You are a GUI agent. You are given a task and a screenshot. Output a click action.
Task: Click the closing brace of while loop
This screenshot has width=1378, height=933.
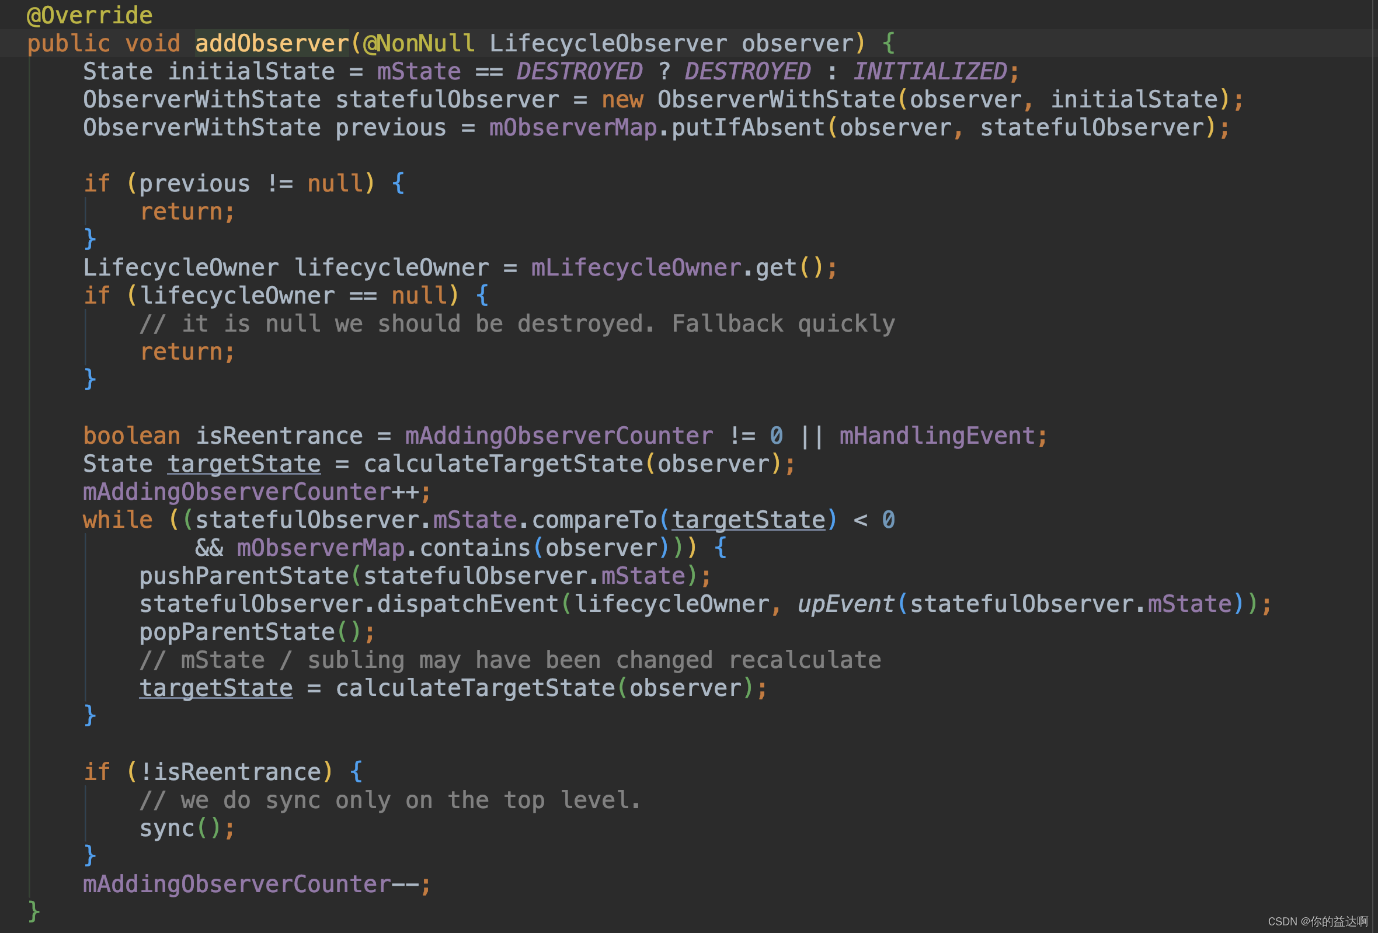[x=89, y=715]
